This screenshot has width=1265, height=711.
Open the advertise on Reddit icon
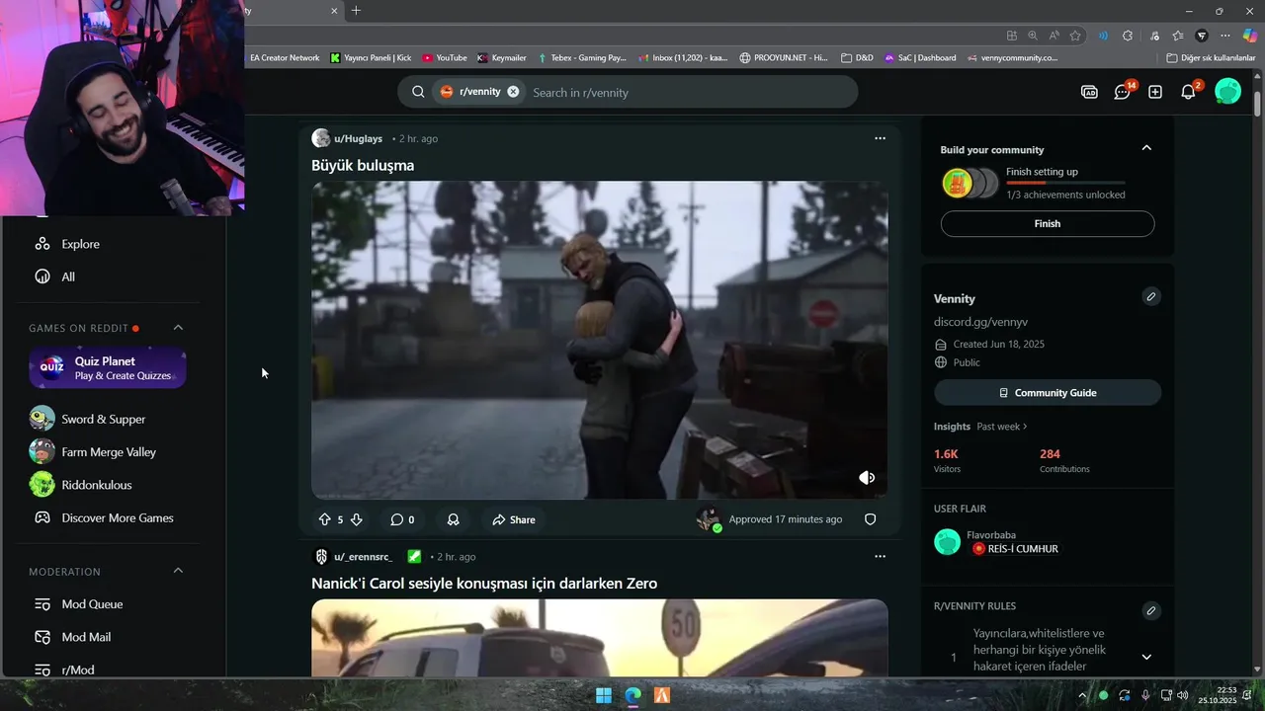click(1089, 92)
